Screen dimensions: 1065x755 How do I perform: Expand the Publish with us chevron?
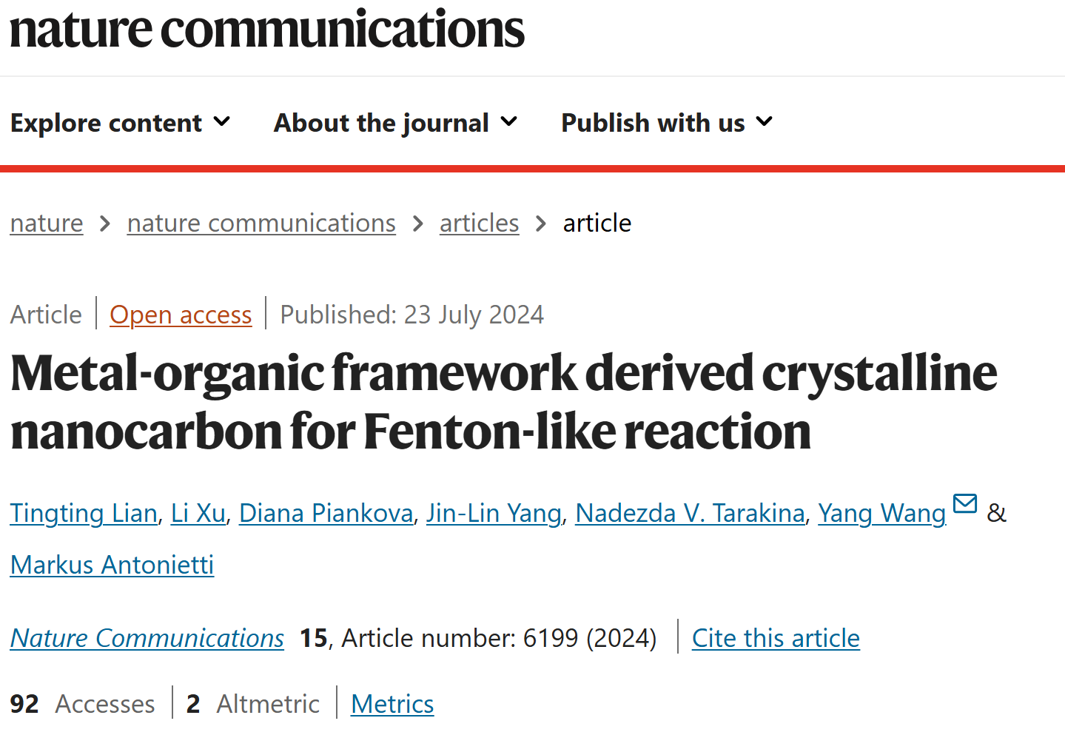click(x=765, y=121)
